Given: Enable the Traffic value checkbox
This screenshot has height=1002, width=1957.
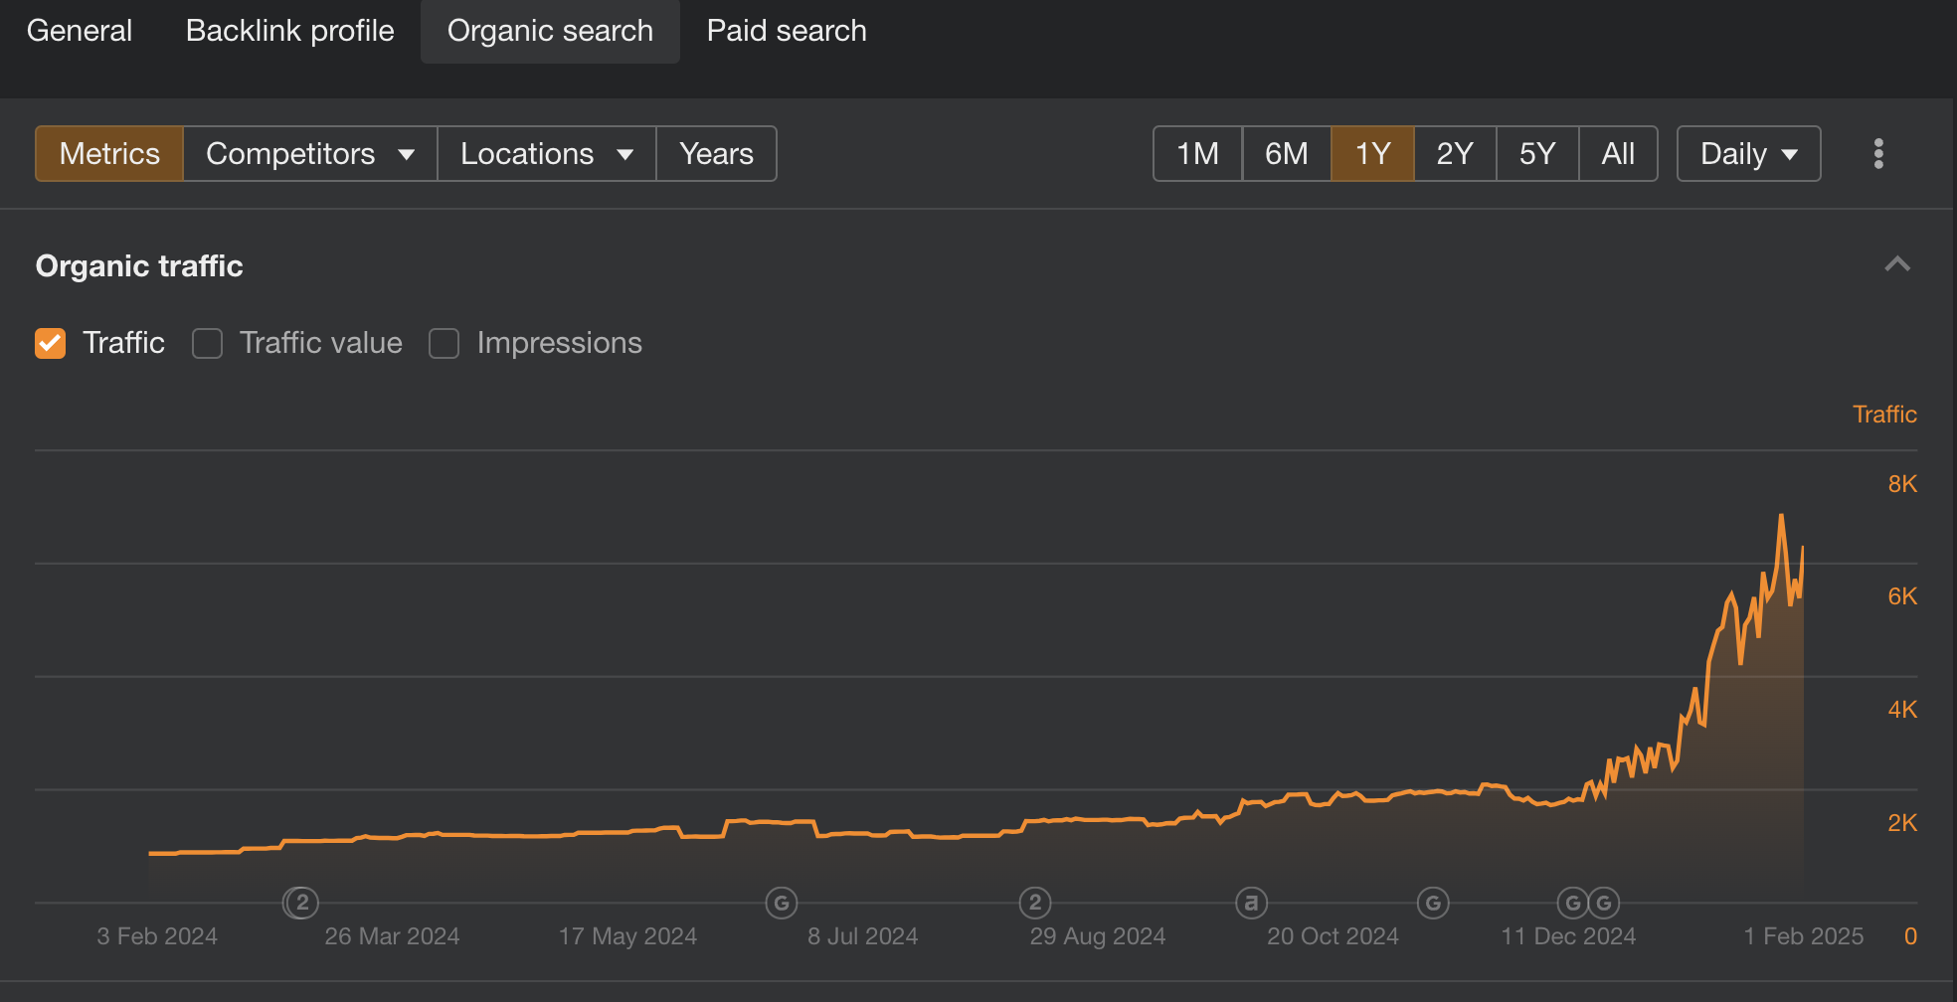Looking at the screenshot, I should [x=207, y=343].
